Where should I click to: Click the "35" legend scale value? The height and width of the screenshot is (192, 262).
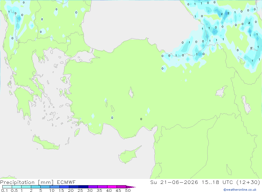[x=99, y=190]
